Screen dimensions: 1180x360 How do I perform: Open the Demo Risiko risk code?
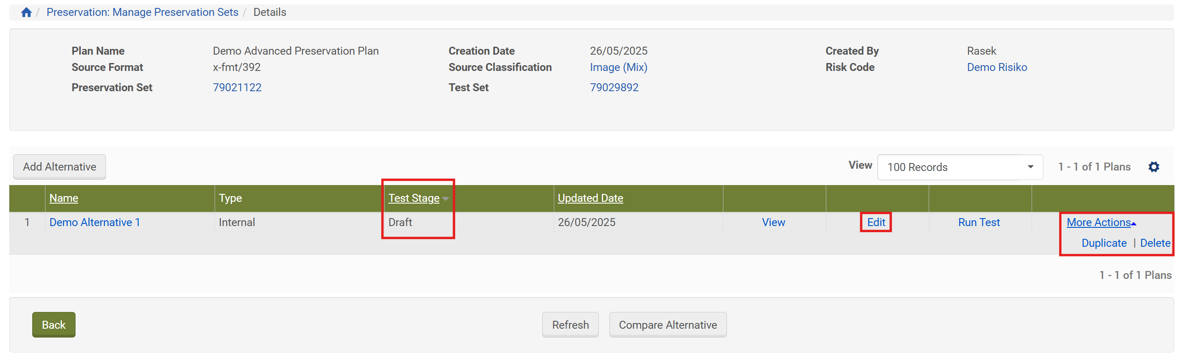click(997, 67)
